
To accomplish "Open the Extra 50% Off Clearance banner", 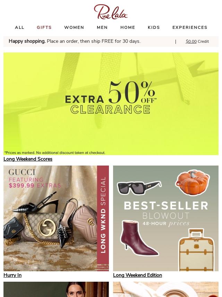I will [x=111, y=104].
